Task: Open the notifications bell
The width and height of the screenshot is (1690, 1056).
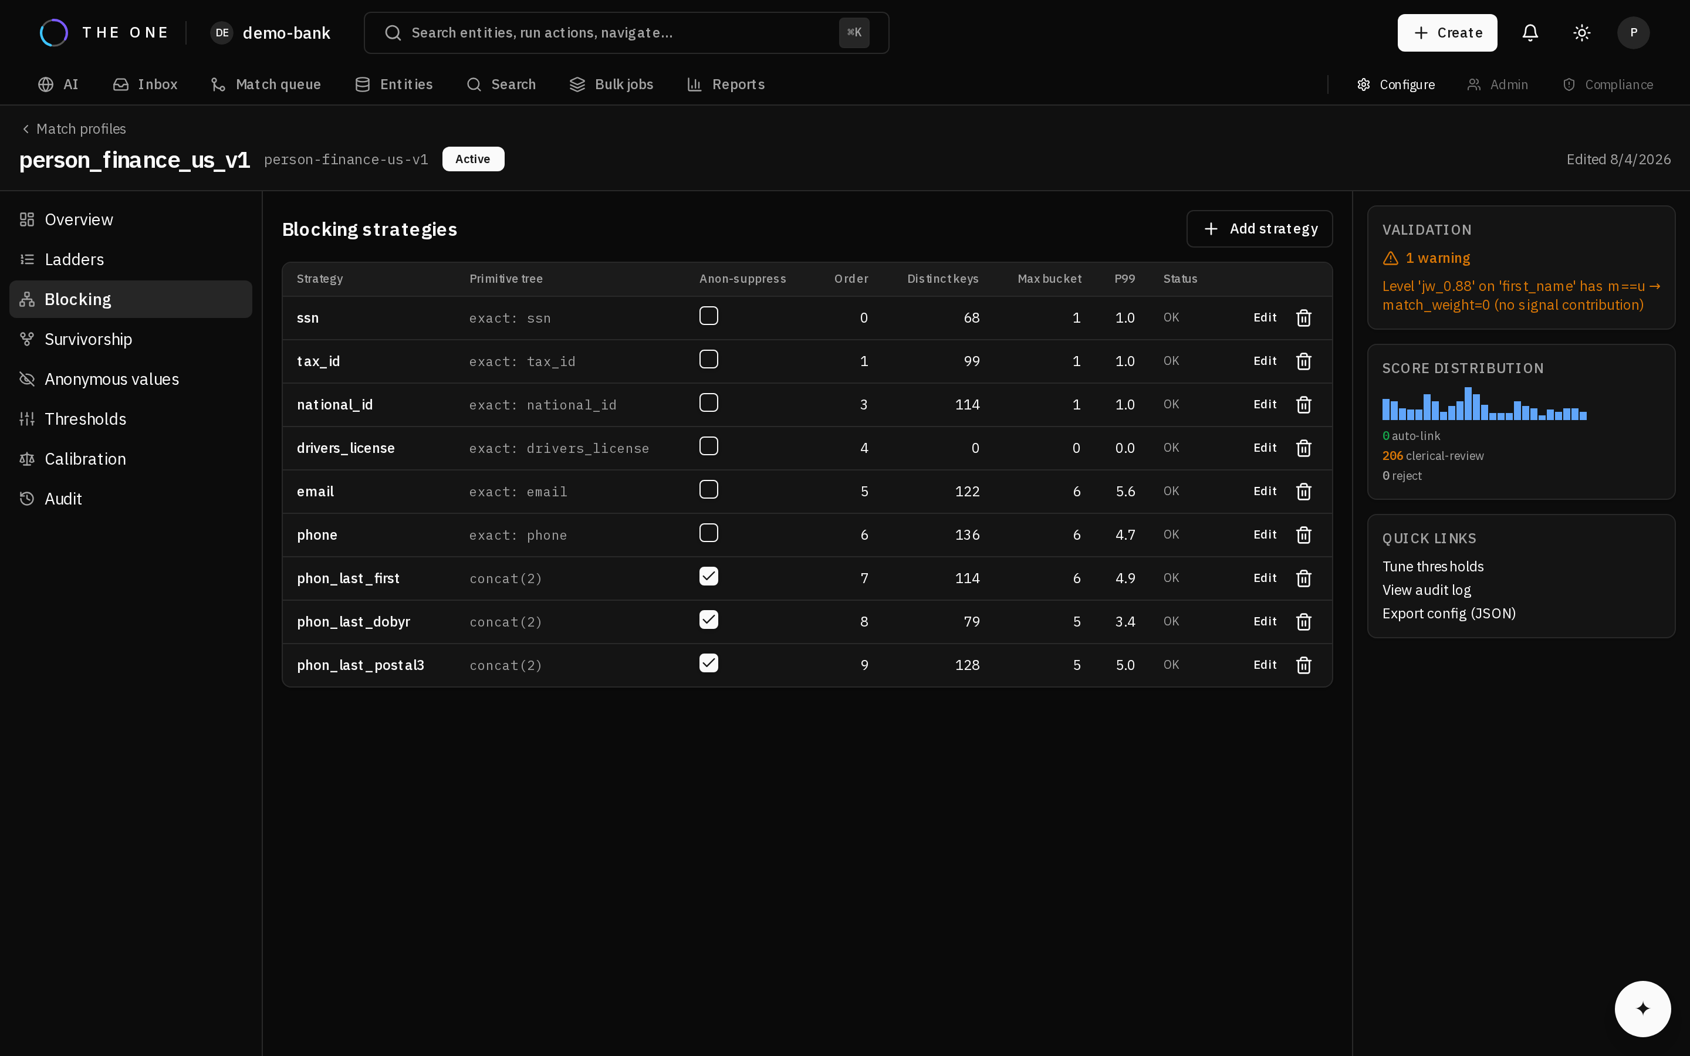Action: point(1530,33)
